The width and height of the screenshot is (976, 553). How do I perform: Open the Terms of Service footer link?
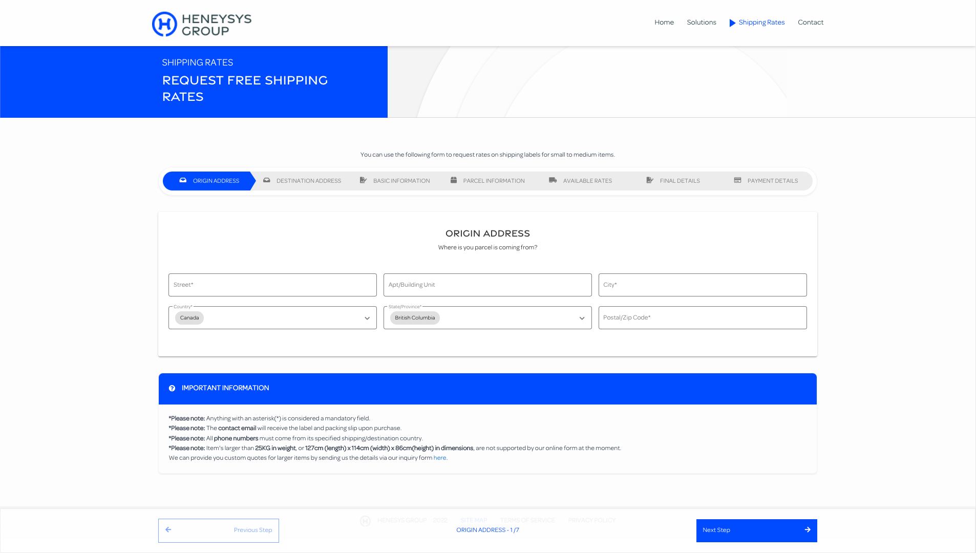click(x=527, y=520)
